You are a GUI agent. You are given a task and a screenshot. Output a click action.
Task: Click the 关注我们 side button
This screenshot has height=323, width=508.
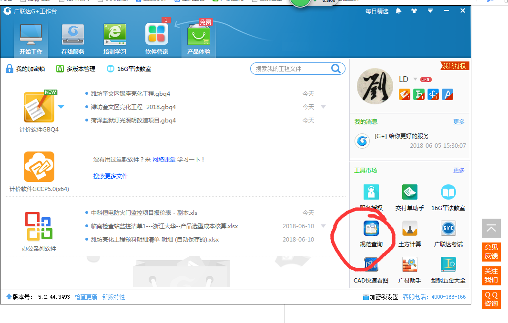point(491,275)
